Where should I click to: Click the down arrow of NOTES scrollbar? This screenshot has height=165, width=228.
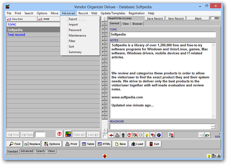(213, 116)
